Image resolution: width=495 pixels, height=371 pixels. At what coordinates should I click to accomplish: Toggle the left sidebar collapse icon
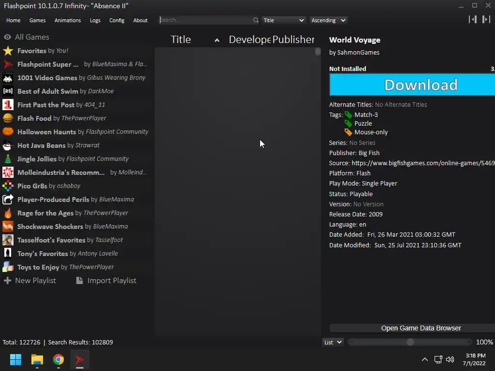tap(473, 19)
